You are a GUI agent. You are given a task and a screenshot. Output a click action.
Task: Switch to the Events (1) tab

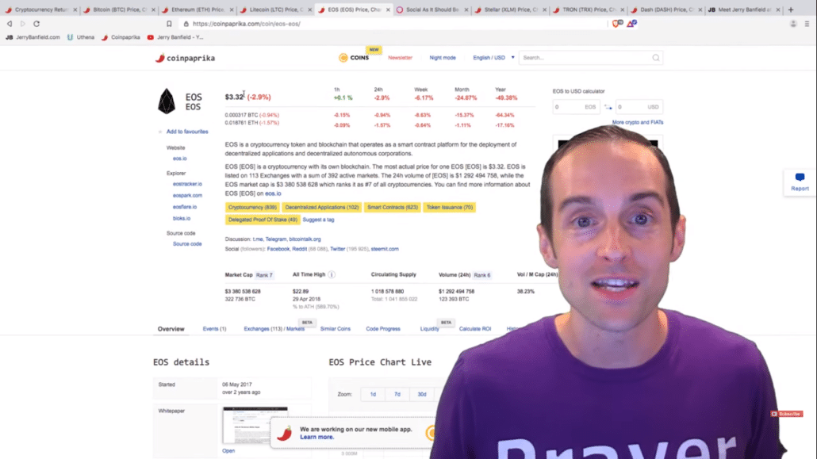pyautogui.click(x=214, y=329)
